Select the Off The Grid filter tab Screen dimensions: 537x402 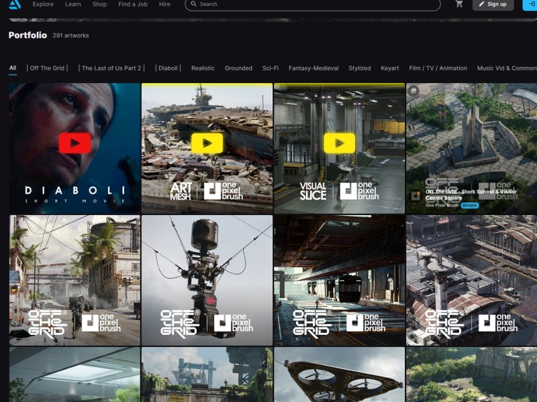click(x=47, y=68)
